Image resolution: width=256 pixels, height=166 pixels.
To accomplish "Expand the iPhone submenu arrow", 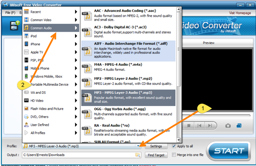I will (x=76, y=44).
